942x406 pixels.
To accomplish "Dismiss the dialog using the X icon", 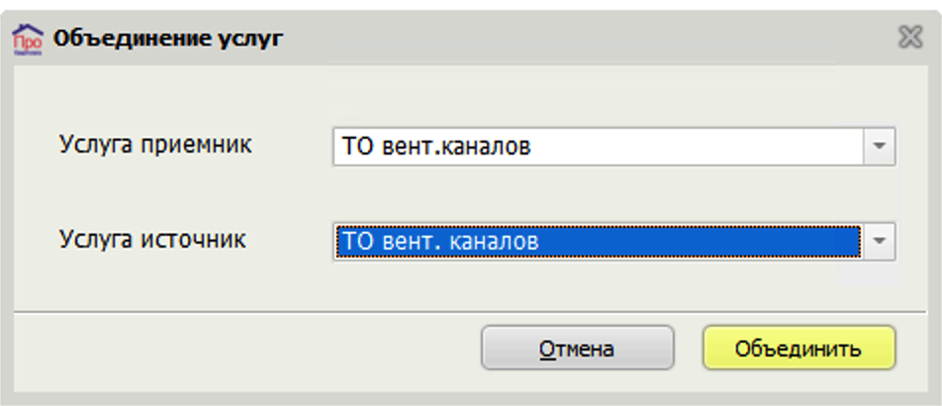I will 910,38.
